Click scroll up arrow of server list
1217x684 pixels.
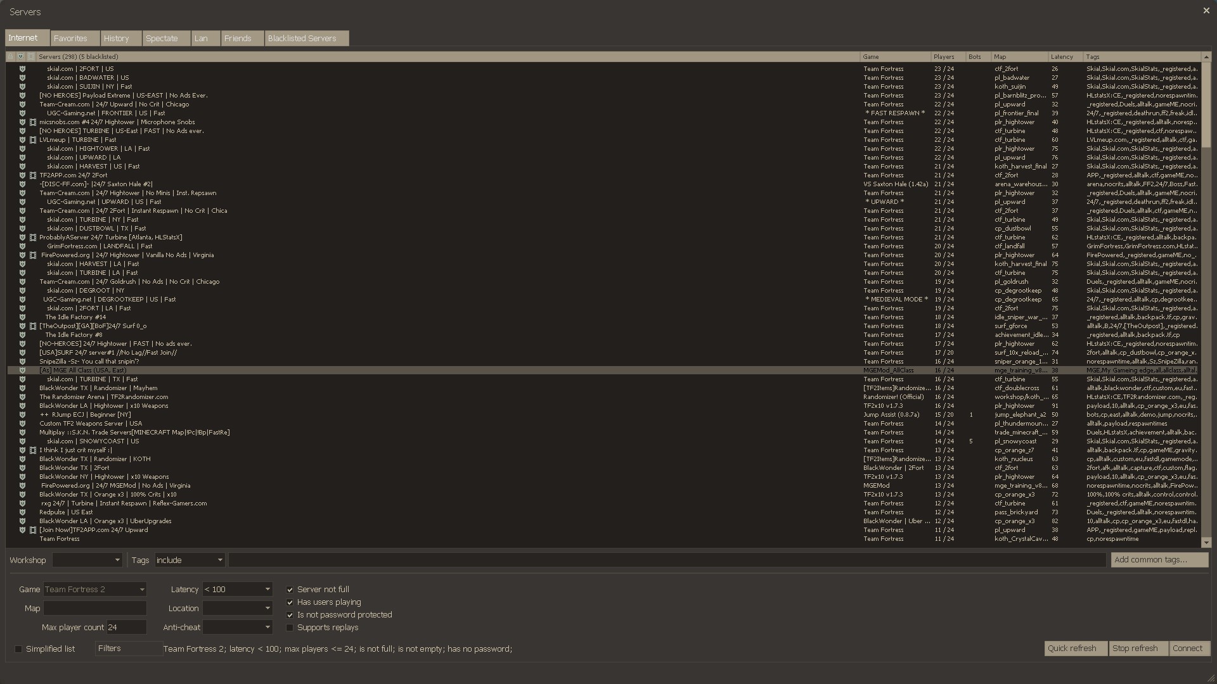(1206, 57)
